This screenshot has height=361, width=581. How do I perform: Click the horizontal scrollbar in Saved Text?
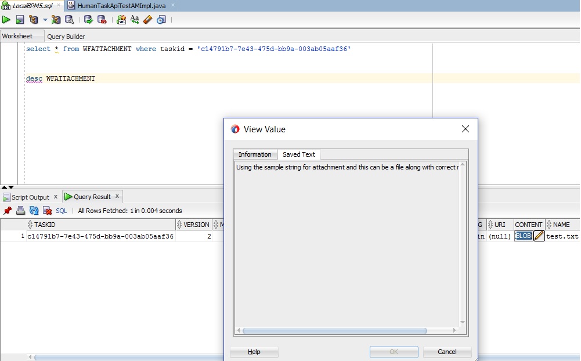[334, 331]
